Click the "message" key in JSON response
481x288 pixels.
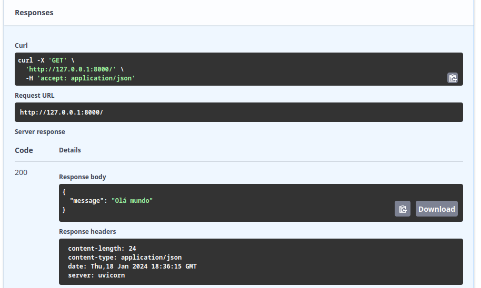click(87, 201)
